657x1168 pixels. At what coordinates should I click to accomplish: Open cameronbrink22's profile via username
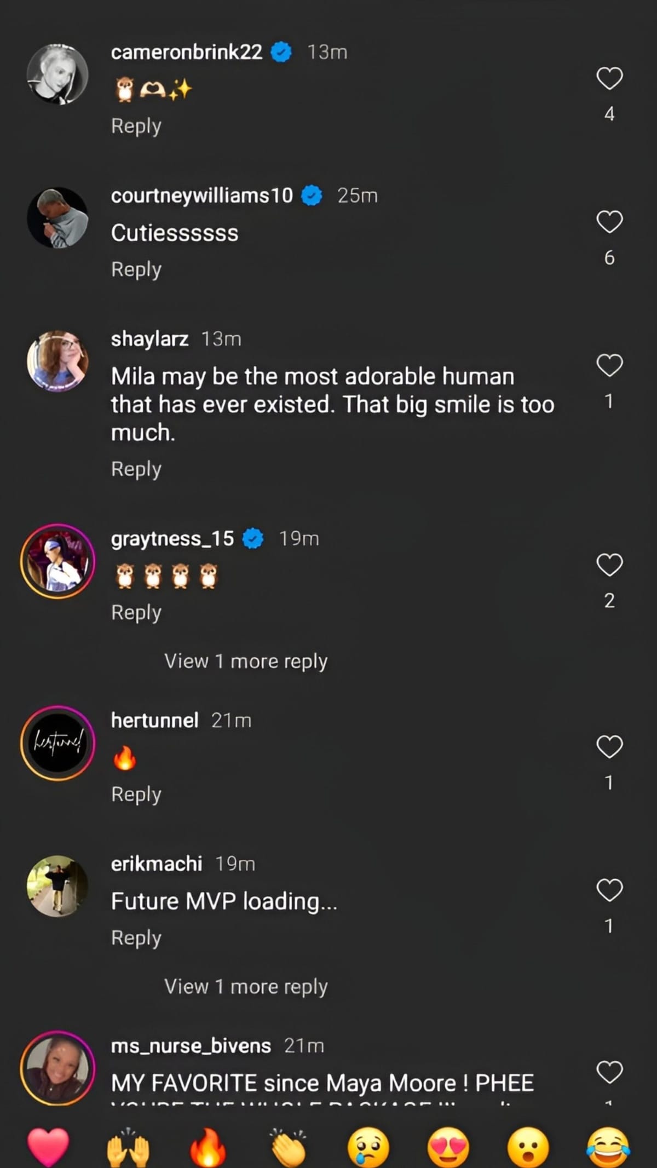(188, 53)
